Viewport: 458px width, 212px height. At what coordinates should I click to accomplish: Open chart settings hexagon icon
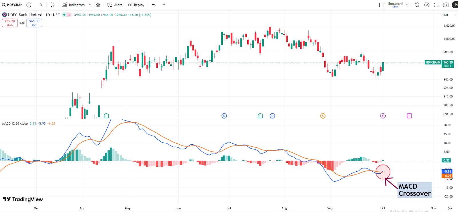click(427, 5)
